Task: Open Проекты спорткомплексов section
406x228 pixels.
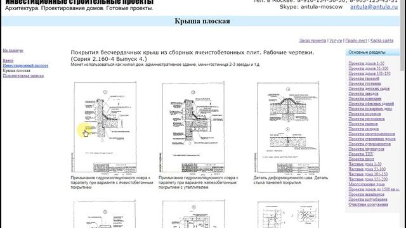Action: pyautogui.click(x=372, y=134)
